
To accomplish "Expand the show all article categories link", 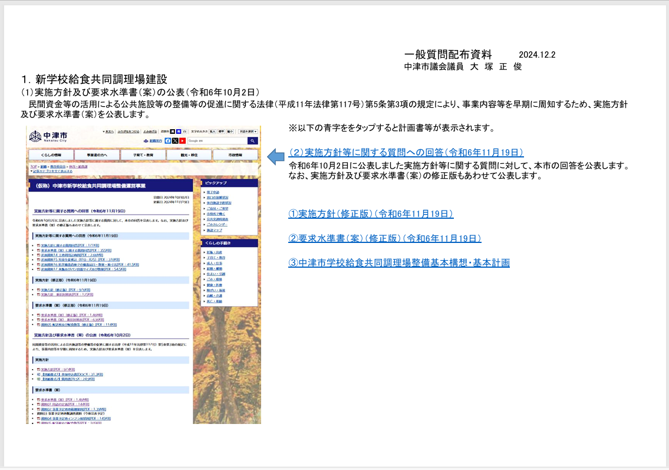I will click(x=51, y=171).
